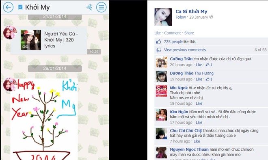Click the thumbs-up icon near 725 people

(158, 41)
